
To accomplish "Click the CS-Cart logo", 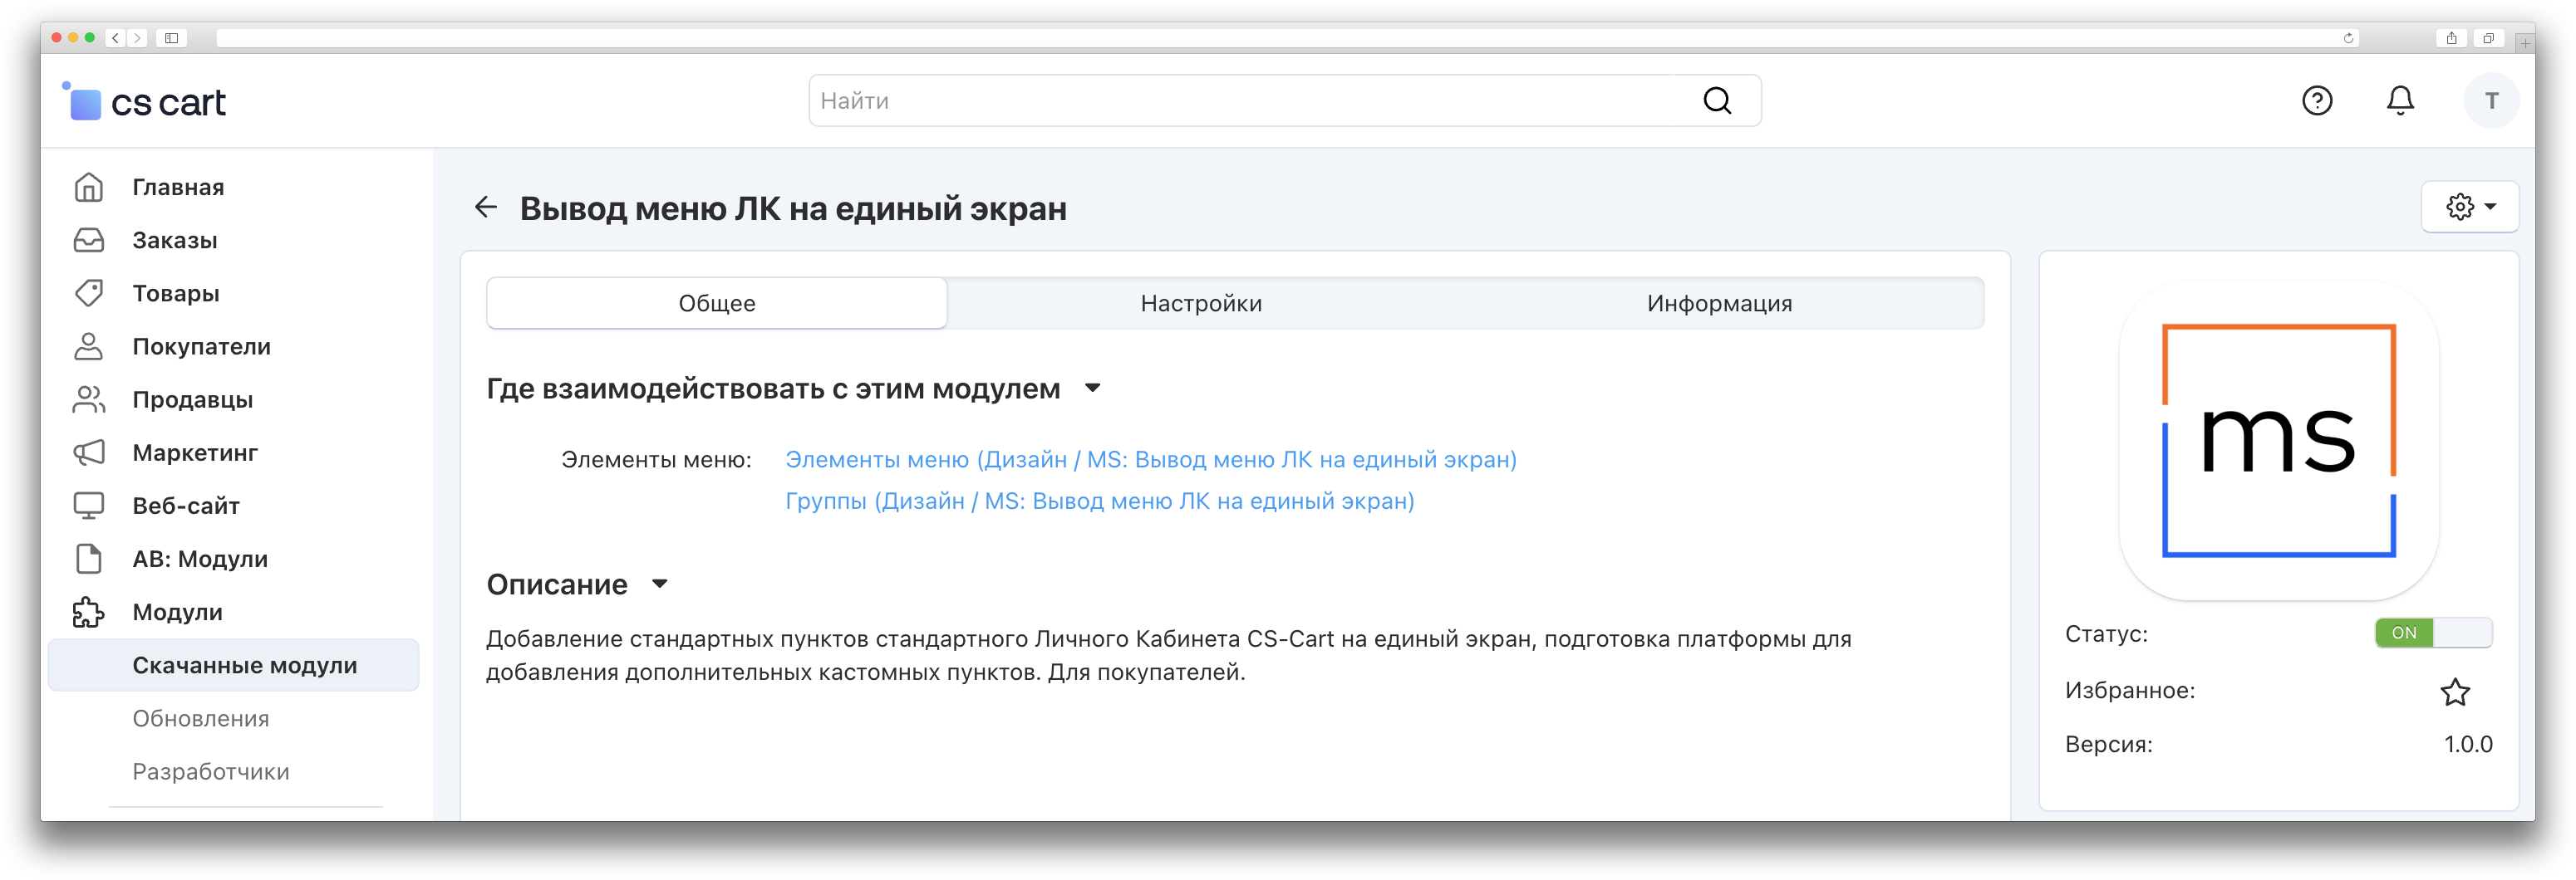I will [146, 102].
